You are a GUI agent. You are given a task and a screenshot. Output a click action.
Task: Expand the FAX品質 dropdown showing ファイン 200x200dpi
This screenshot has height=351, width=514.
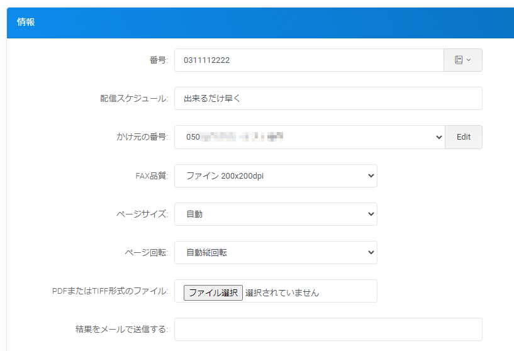[x=276, y=176]
